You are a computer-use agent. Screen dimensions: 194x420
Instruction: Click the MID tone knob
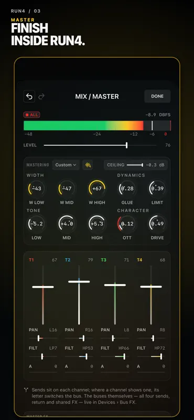point(67,224)
